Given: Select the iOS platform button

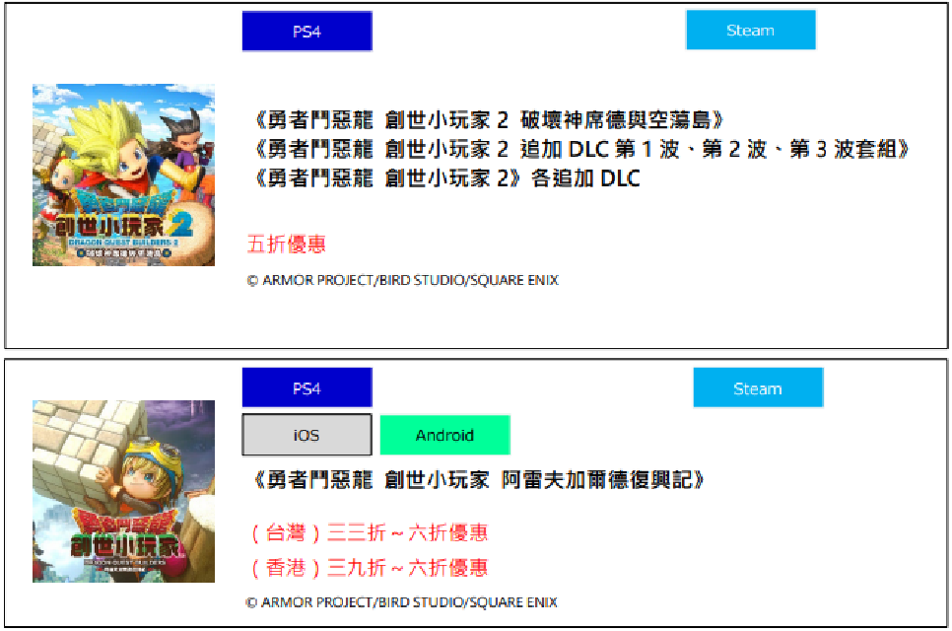Looking at the screenshot, I should (306, 435).
